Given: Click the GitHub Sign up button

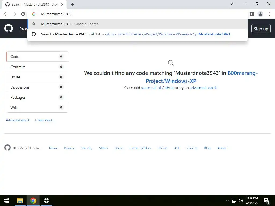Looking at the screenshot, I should point(261,29).
